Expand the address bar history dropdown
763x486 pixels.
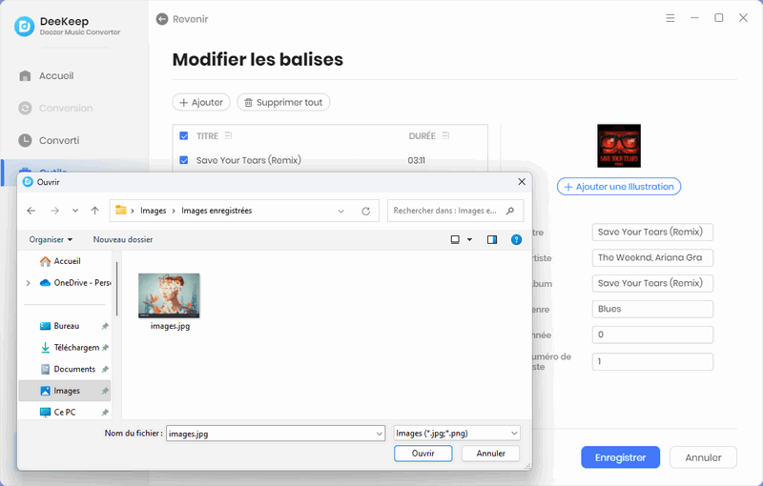341,211
